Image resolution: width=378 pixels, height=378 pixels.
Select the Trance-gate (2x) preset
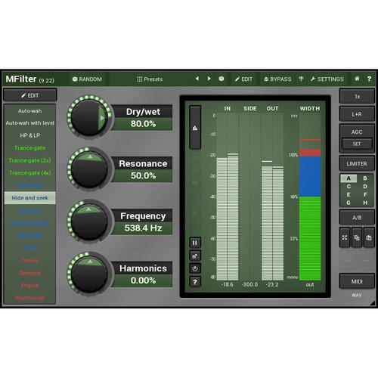[30, 160]
